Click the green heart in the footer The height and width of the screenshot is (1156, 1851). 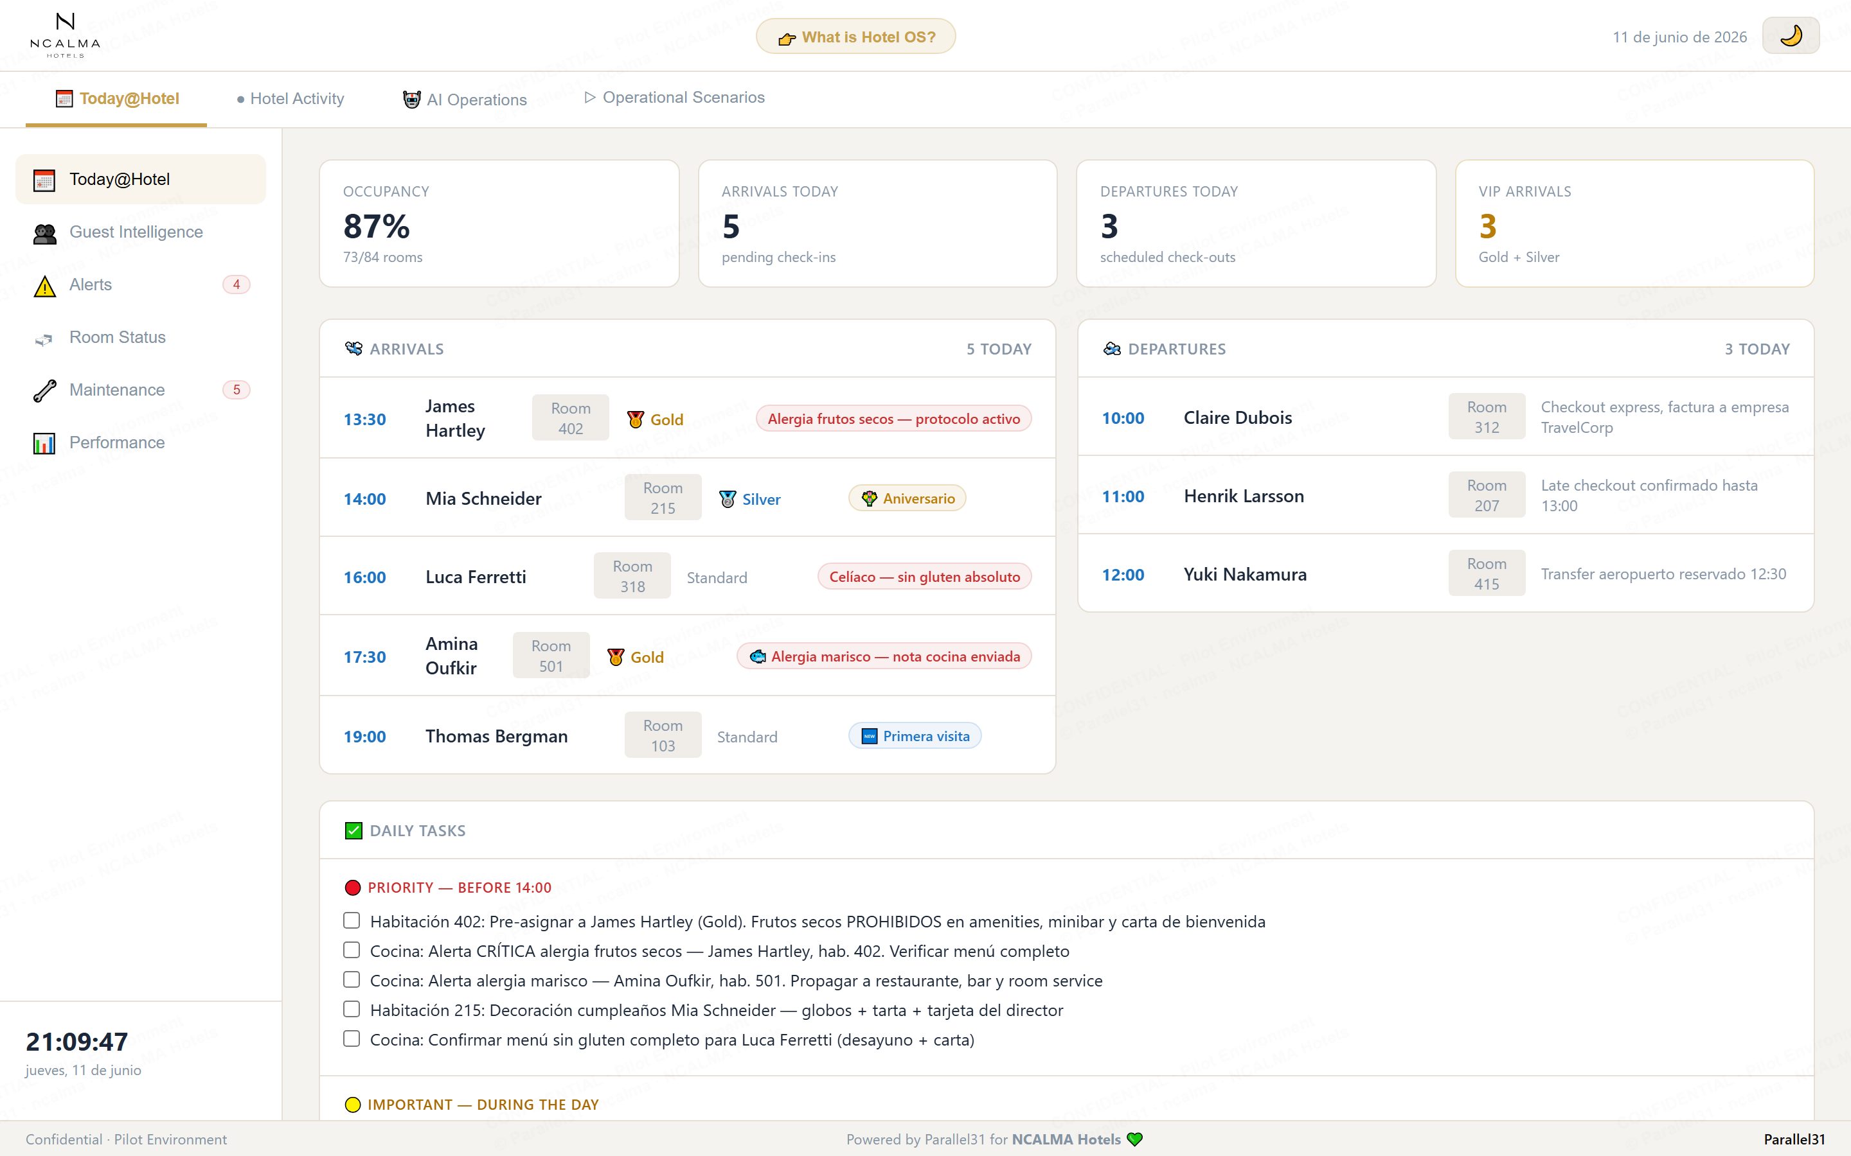[x=1135, y=1140]
